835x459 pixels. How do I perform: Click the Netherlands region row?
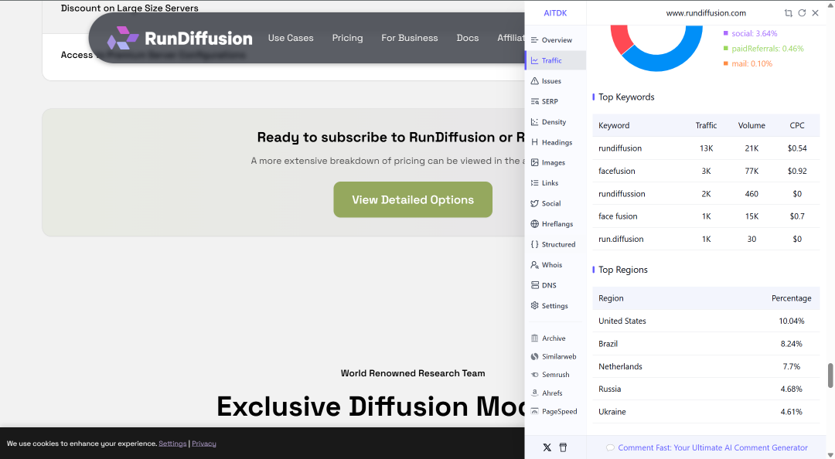[706, 366]
